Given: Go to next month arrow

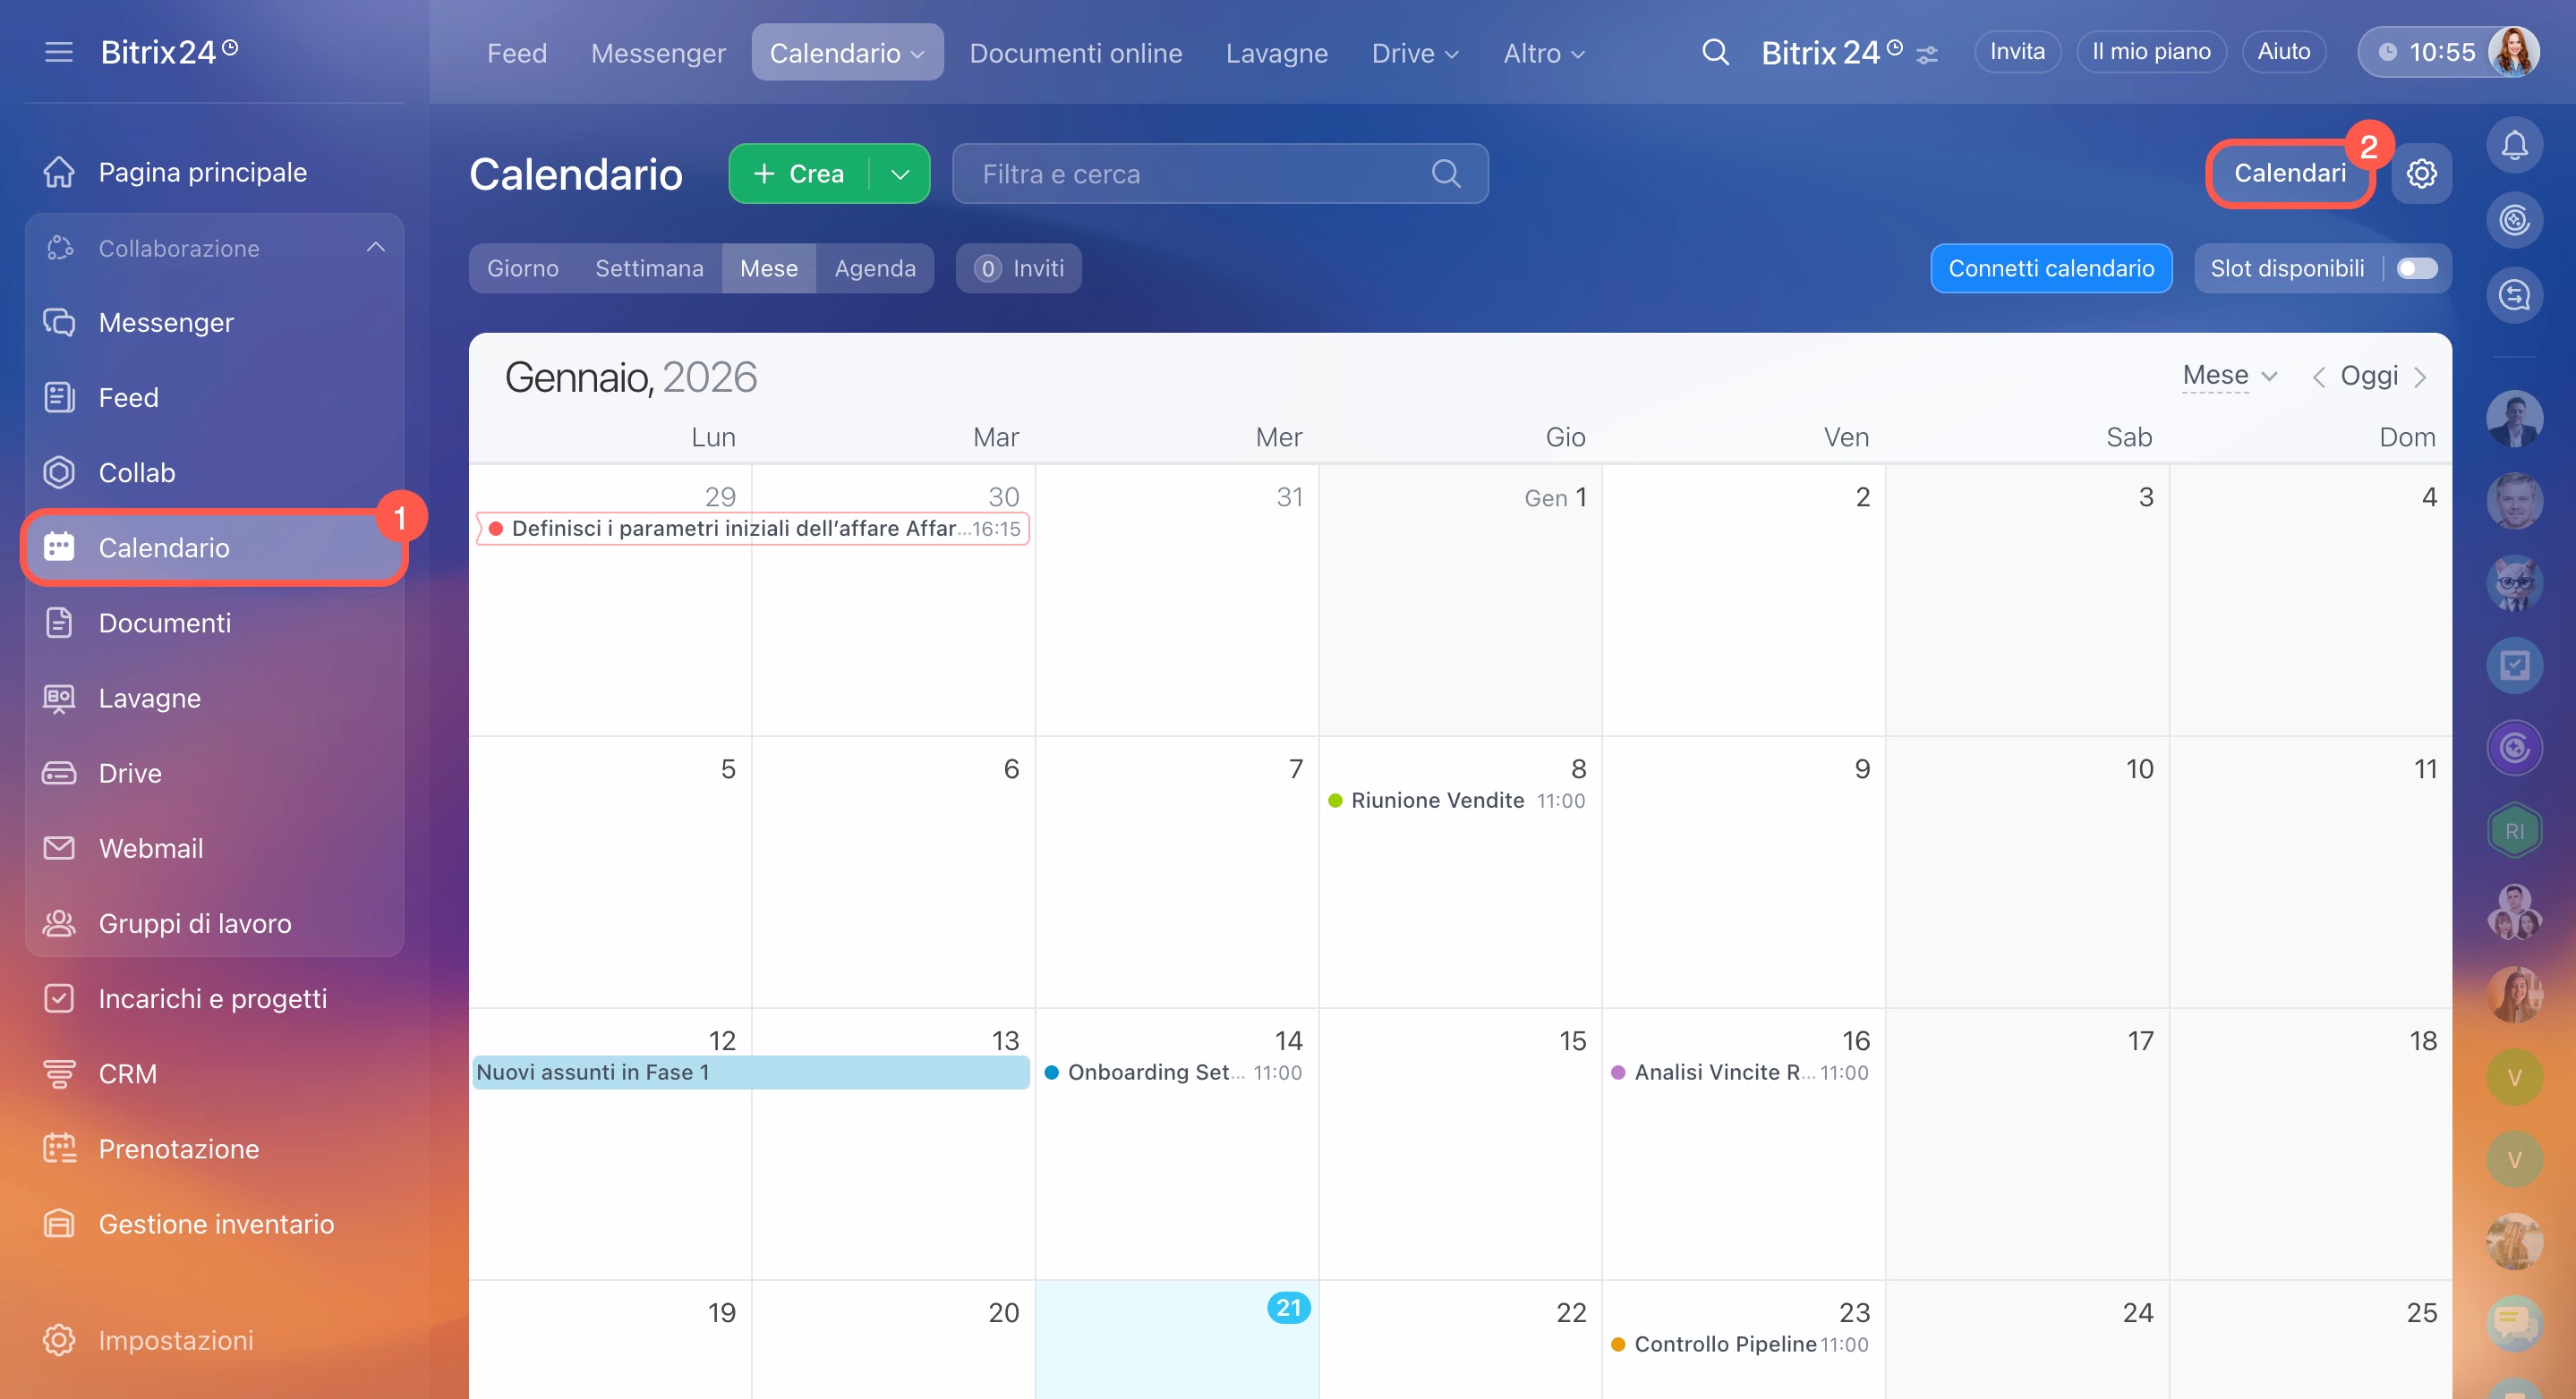Looking at the screenshot, I should [x=2420, y=377].
